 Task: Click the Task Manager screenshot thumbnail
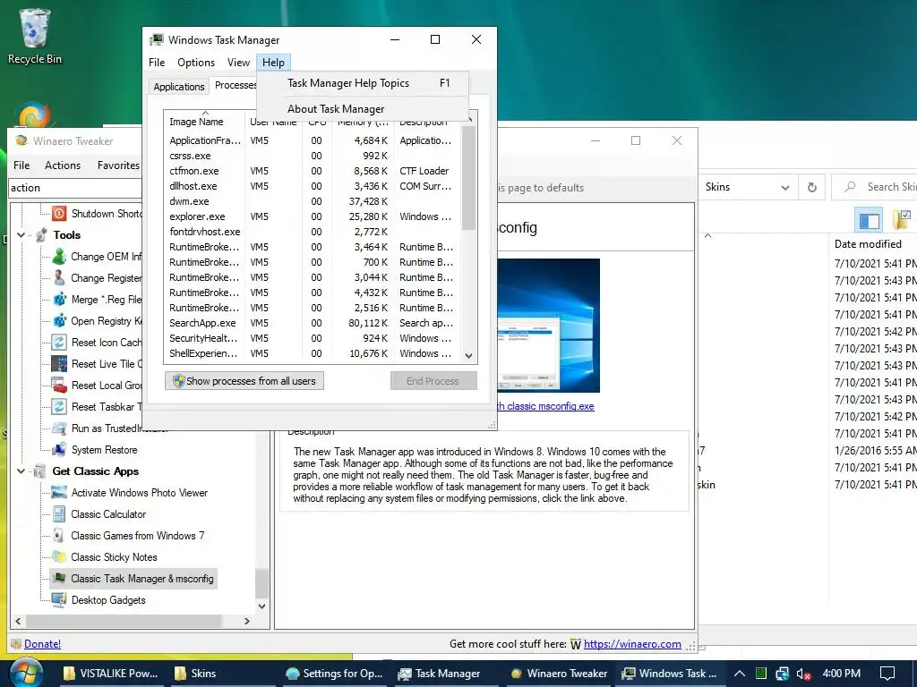coord(549,326)
